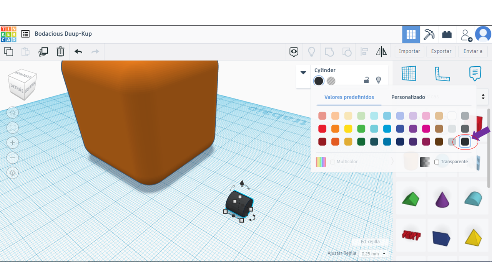Delete the selected shape with trash icon

pyautogui.click(x=60, y=51)
